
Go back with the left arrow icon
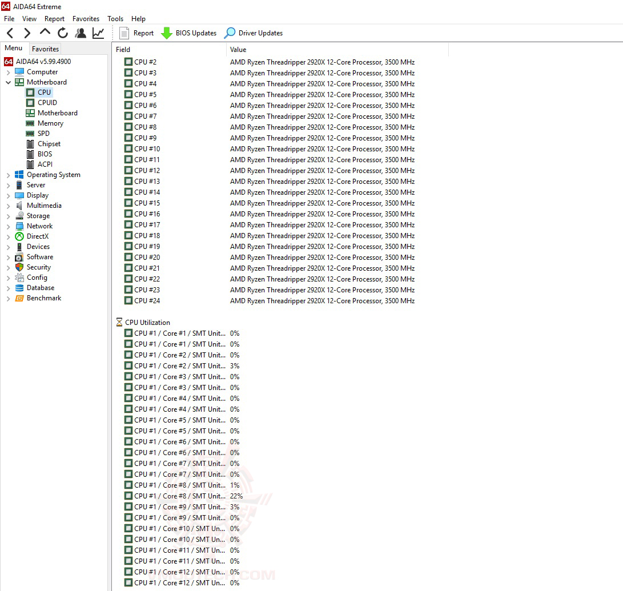pyautogui.click(x=10, y=33)
